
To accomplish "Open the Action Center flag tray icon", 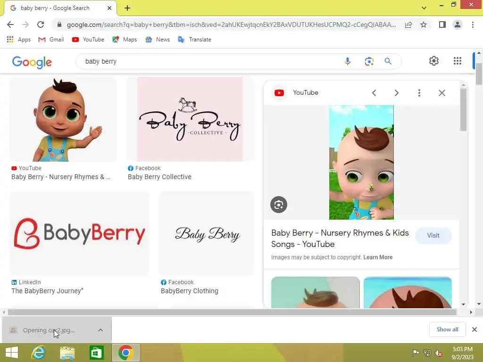I will click(x=416, y=353).
